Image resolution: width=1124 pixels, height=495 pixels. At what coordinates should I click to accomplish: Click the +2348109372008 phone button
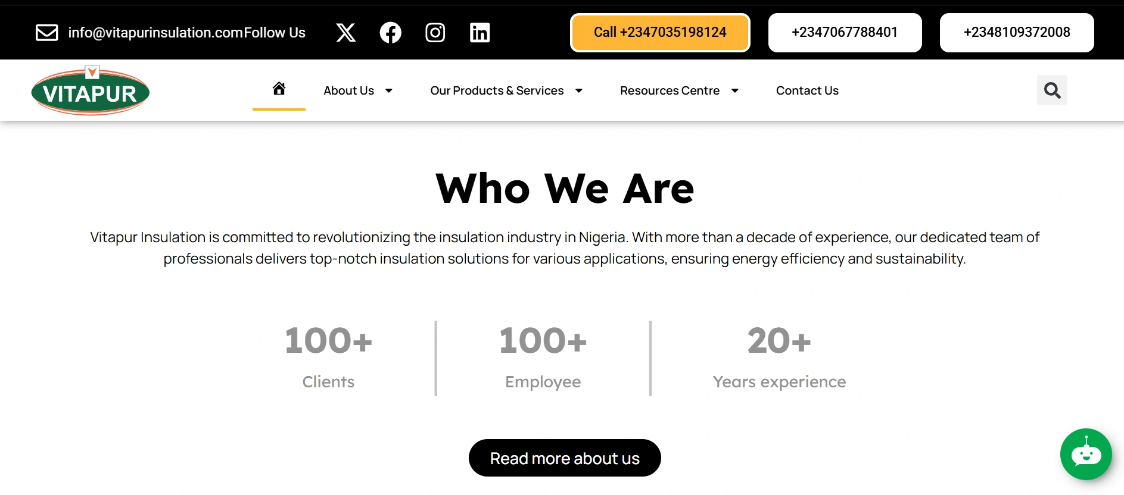1017,33
